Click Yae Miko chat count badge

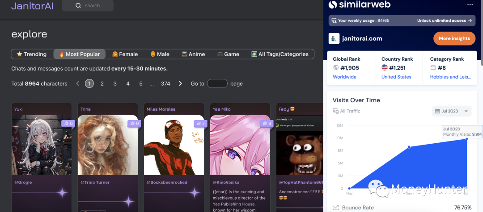point(267,124)
